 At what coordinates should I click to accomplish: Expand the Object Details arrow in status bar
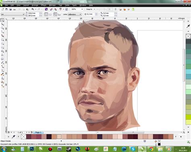pyautogui.click(x=61, y=141)
